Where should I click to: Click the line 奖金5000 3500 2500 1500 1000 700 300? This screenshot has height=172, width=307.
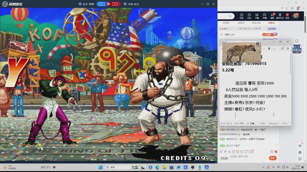click(x=255, y=96)
